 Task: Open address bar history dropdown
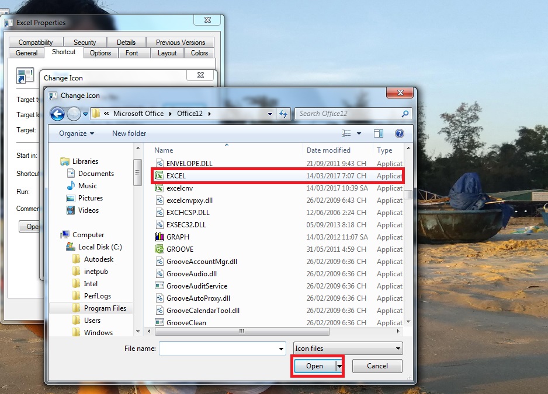coord(270,114)
